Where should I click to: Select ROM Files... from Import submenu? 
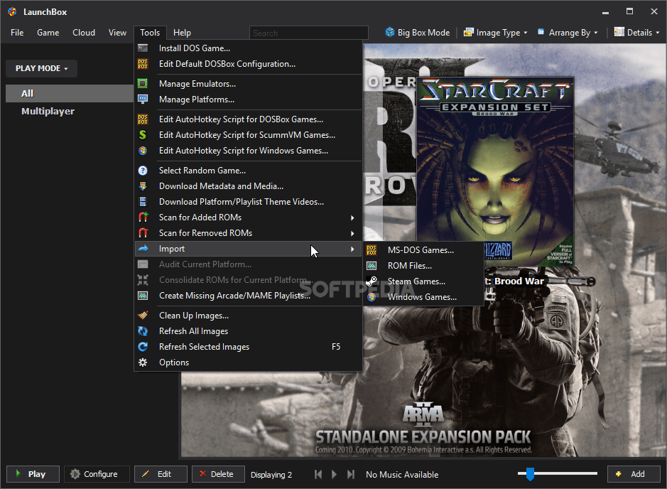(423, 266)
